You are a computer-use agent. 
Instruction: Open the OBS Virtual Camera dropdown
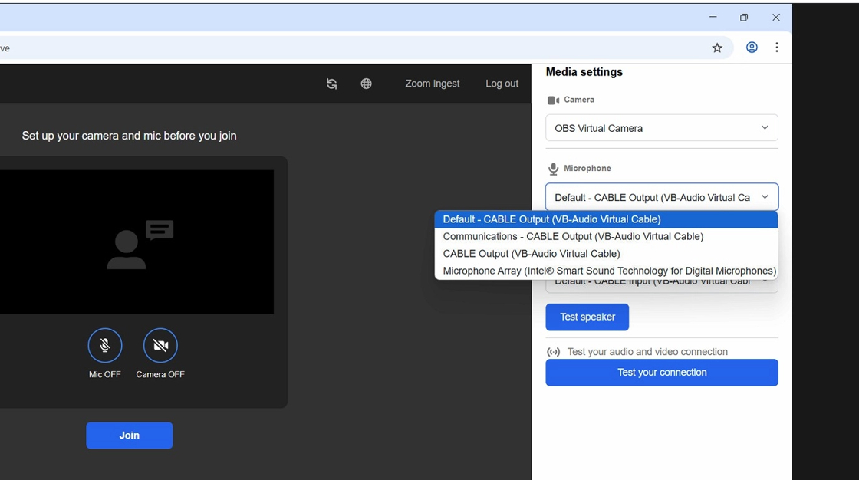[x=662, y=128]
